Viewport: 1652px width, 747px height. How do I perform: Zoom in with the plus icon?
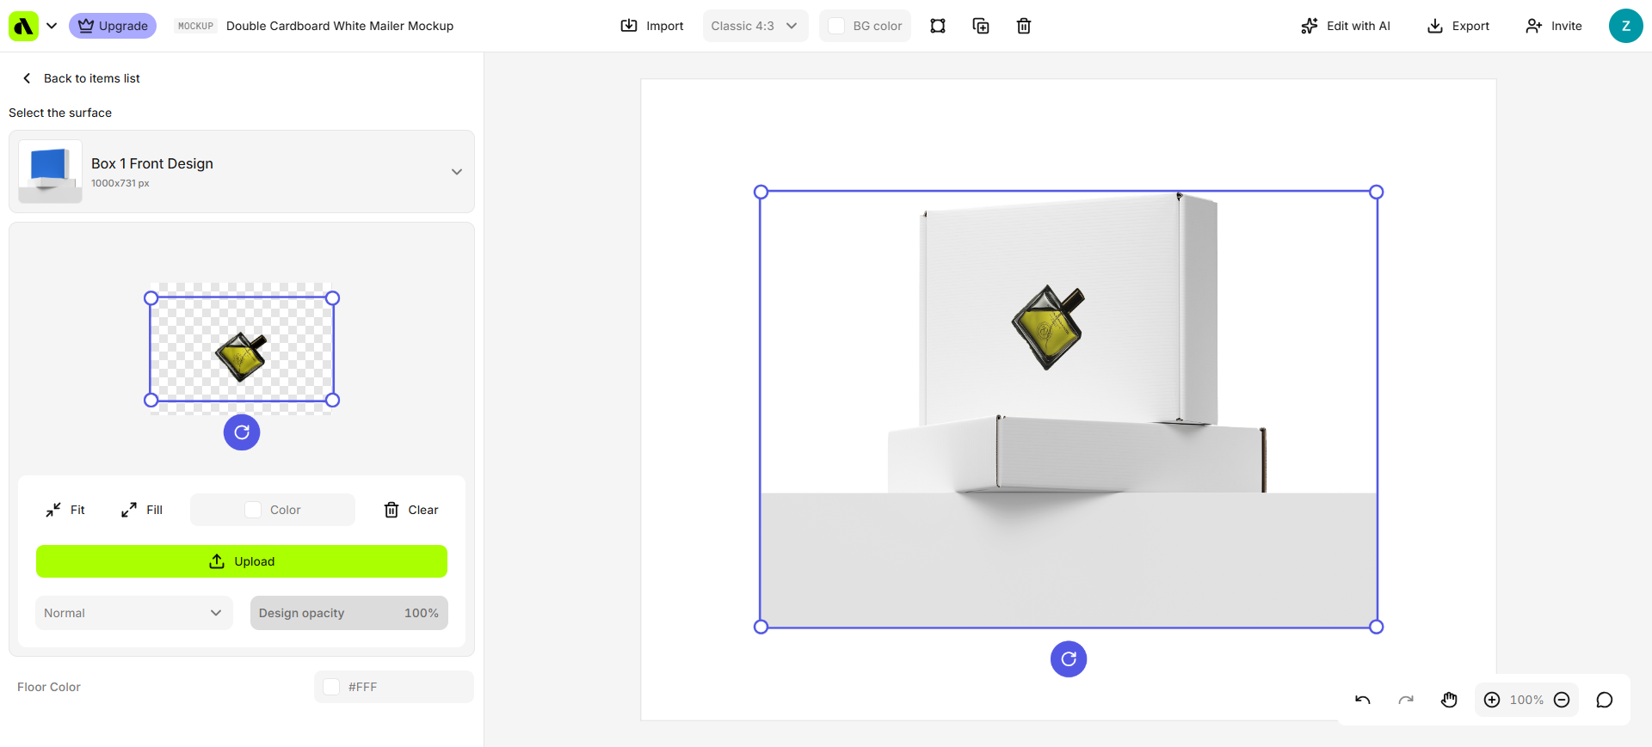click(1492, 700)
